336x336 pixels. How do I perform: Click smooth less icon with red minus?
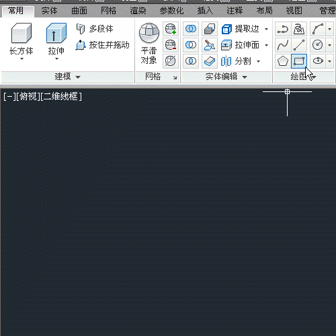click(x=171, y=45)
